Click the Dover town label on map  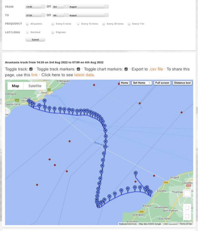pos(44,93)
